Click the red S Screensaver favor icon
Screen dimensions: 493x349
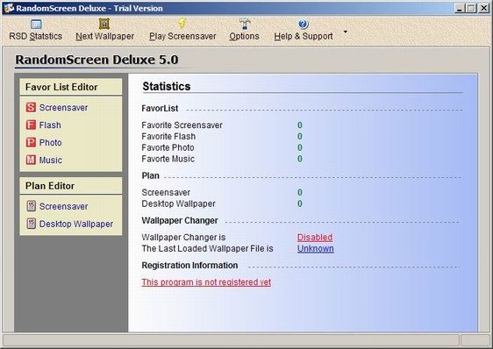pos(31,107)
